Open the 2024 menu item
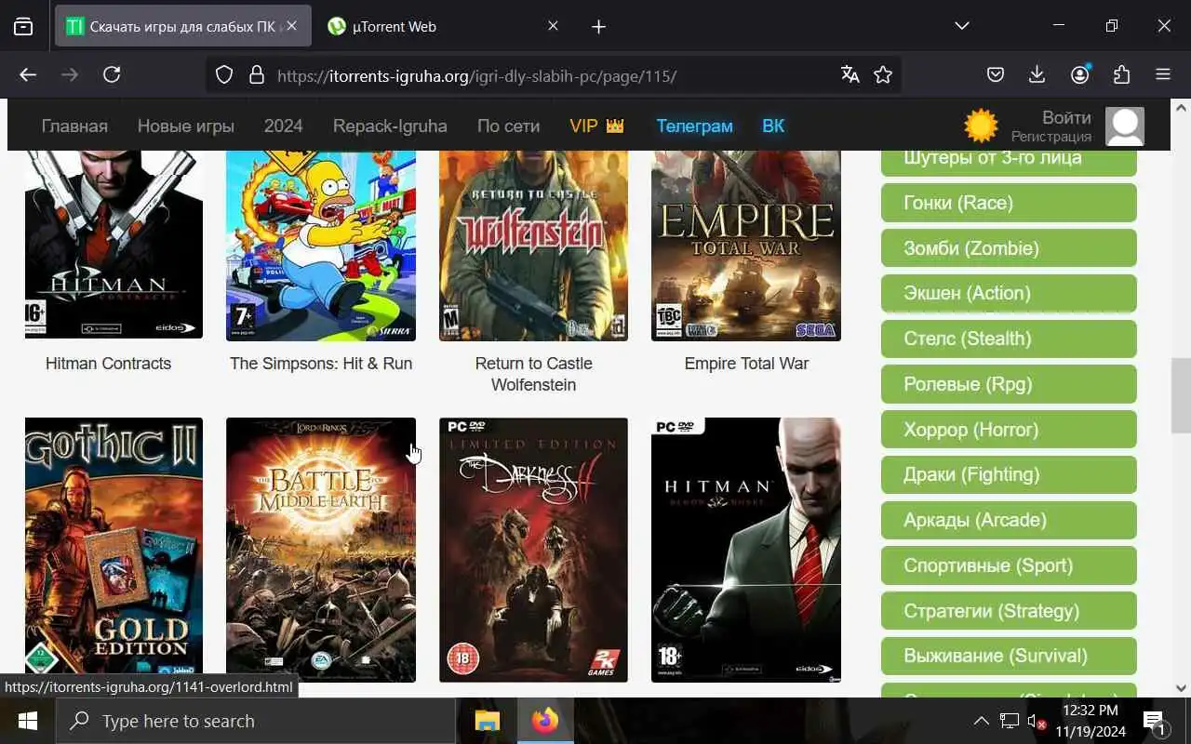The height and width of the screenshot is (744, 1191). coord(283,126)
